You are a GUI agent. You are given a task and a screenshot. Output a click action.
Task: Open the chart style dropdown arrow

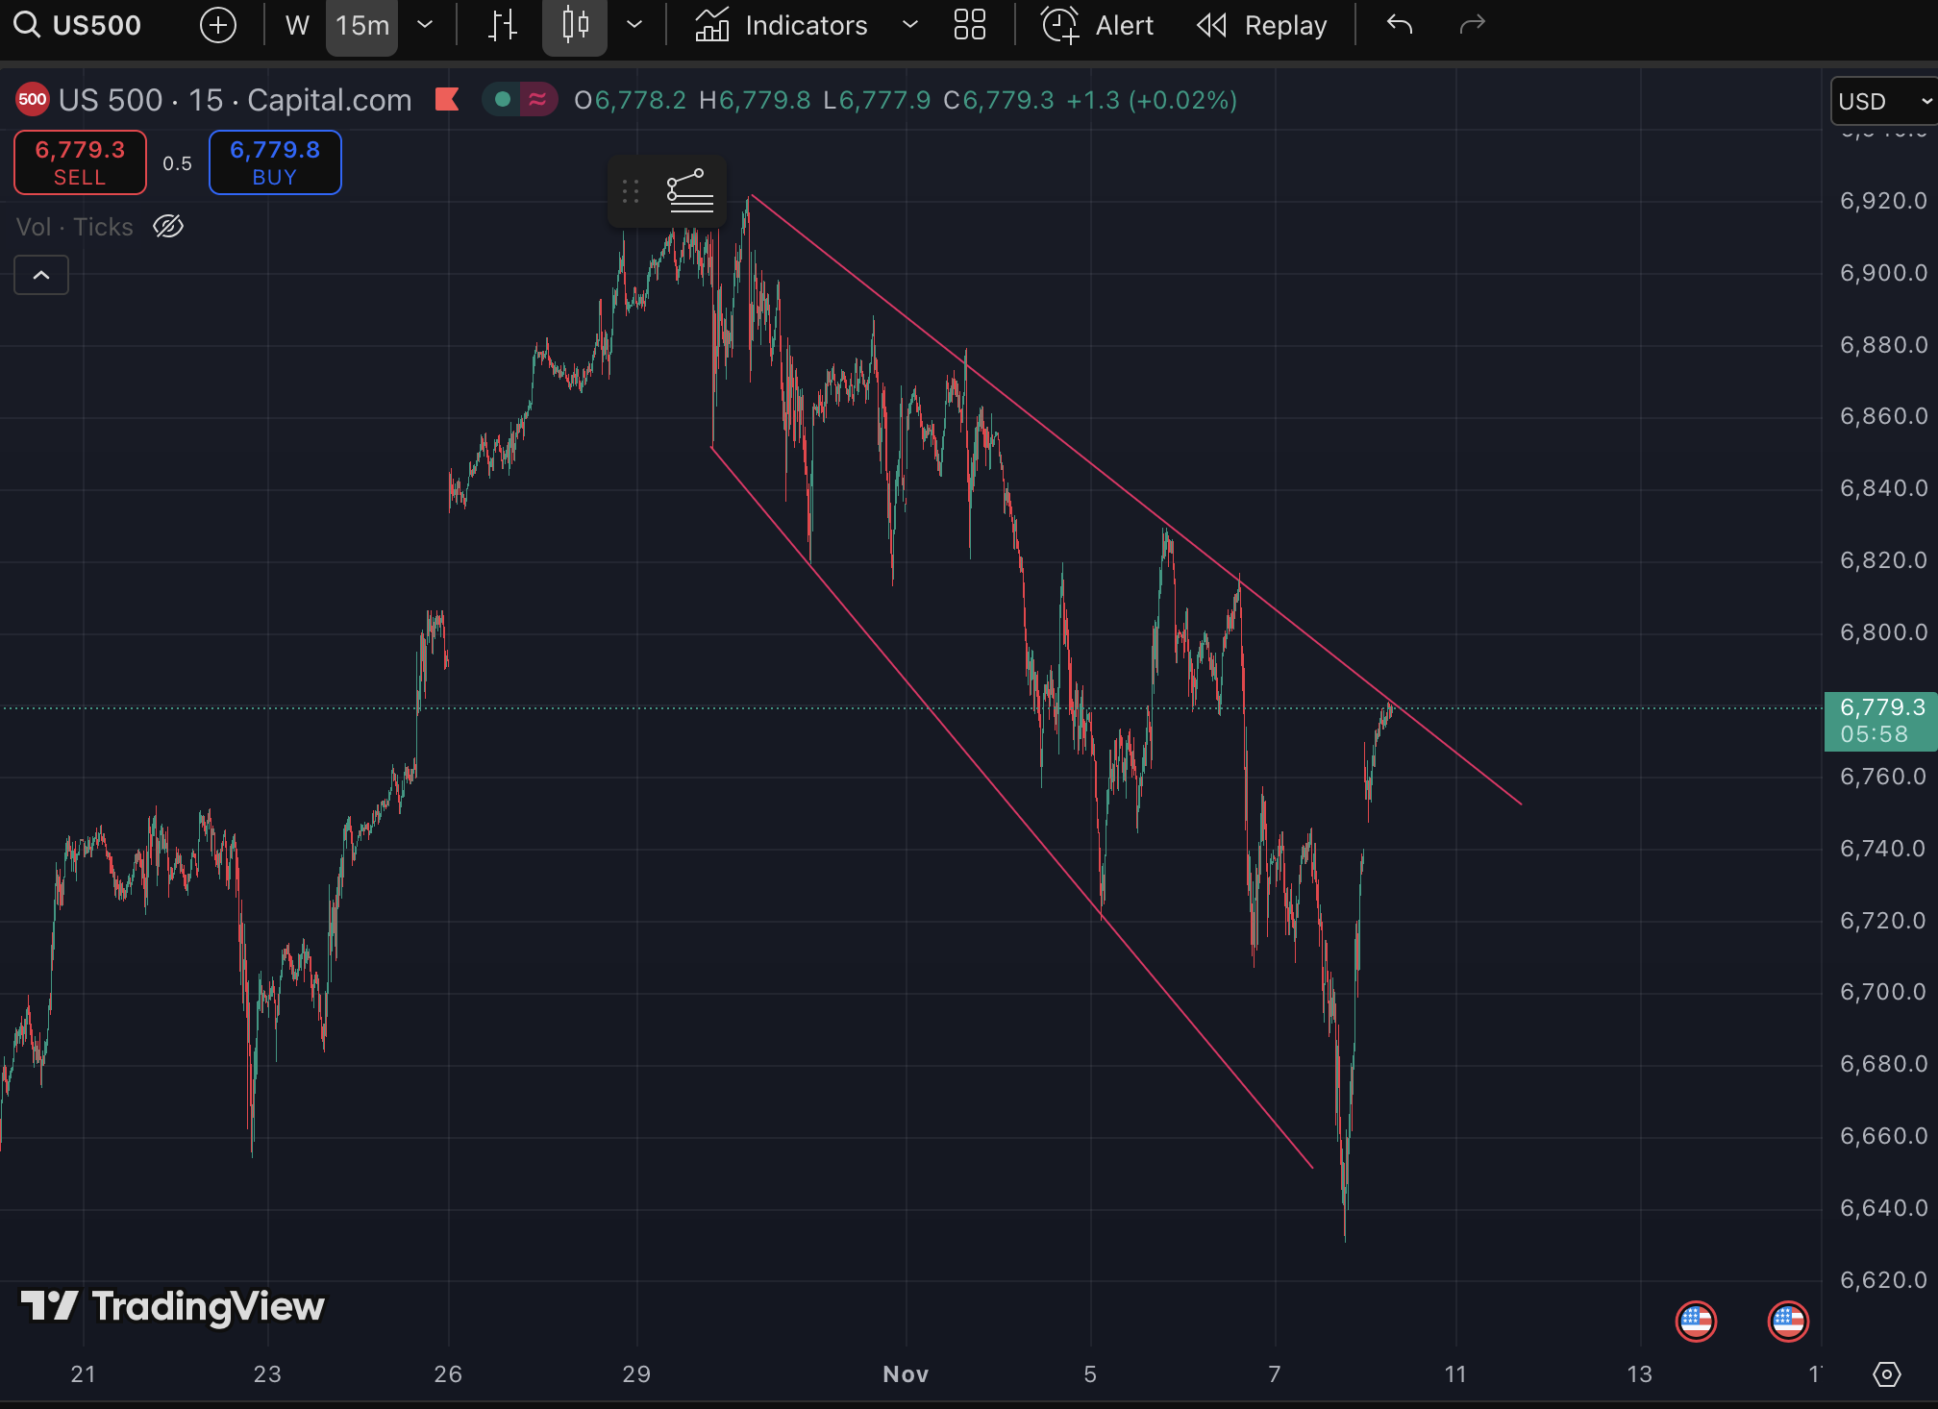click(x=634, y=25)
